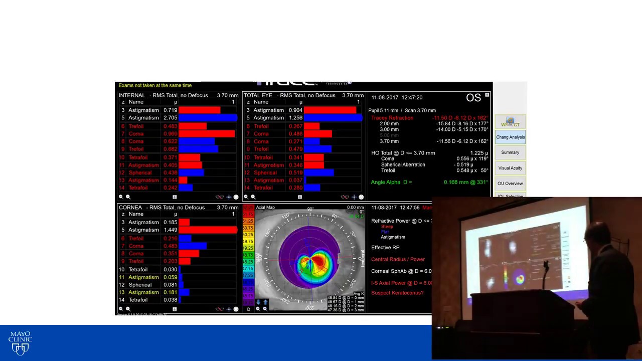Click the round target icon in CORNEA panel
Screen dimensions: 642x361
point(236,309)
